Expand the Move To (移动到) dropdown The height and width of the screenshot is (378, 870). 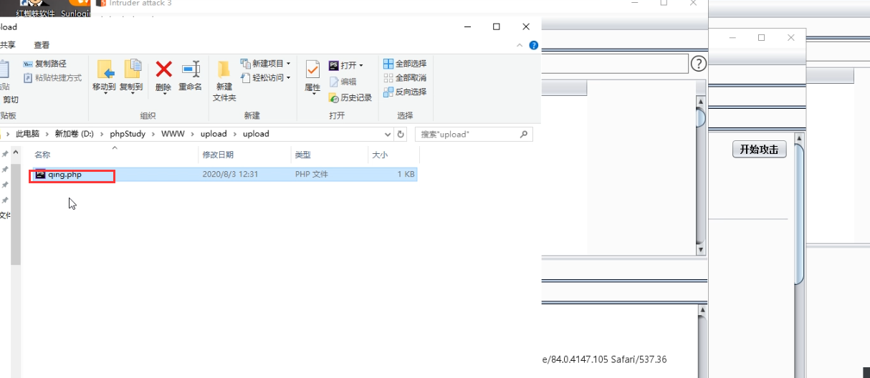[104, 92]
